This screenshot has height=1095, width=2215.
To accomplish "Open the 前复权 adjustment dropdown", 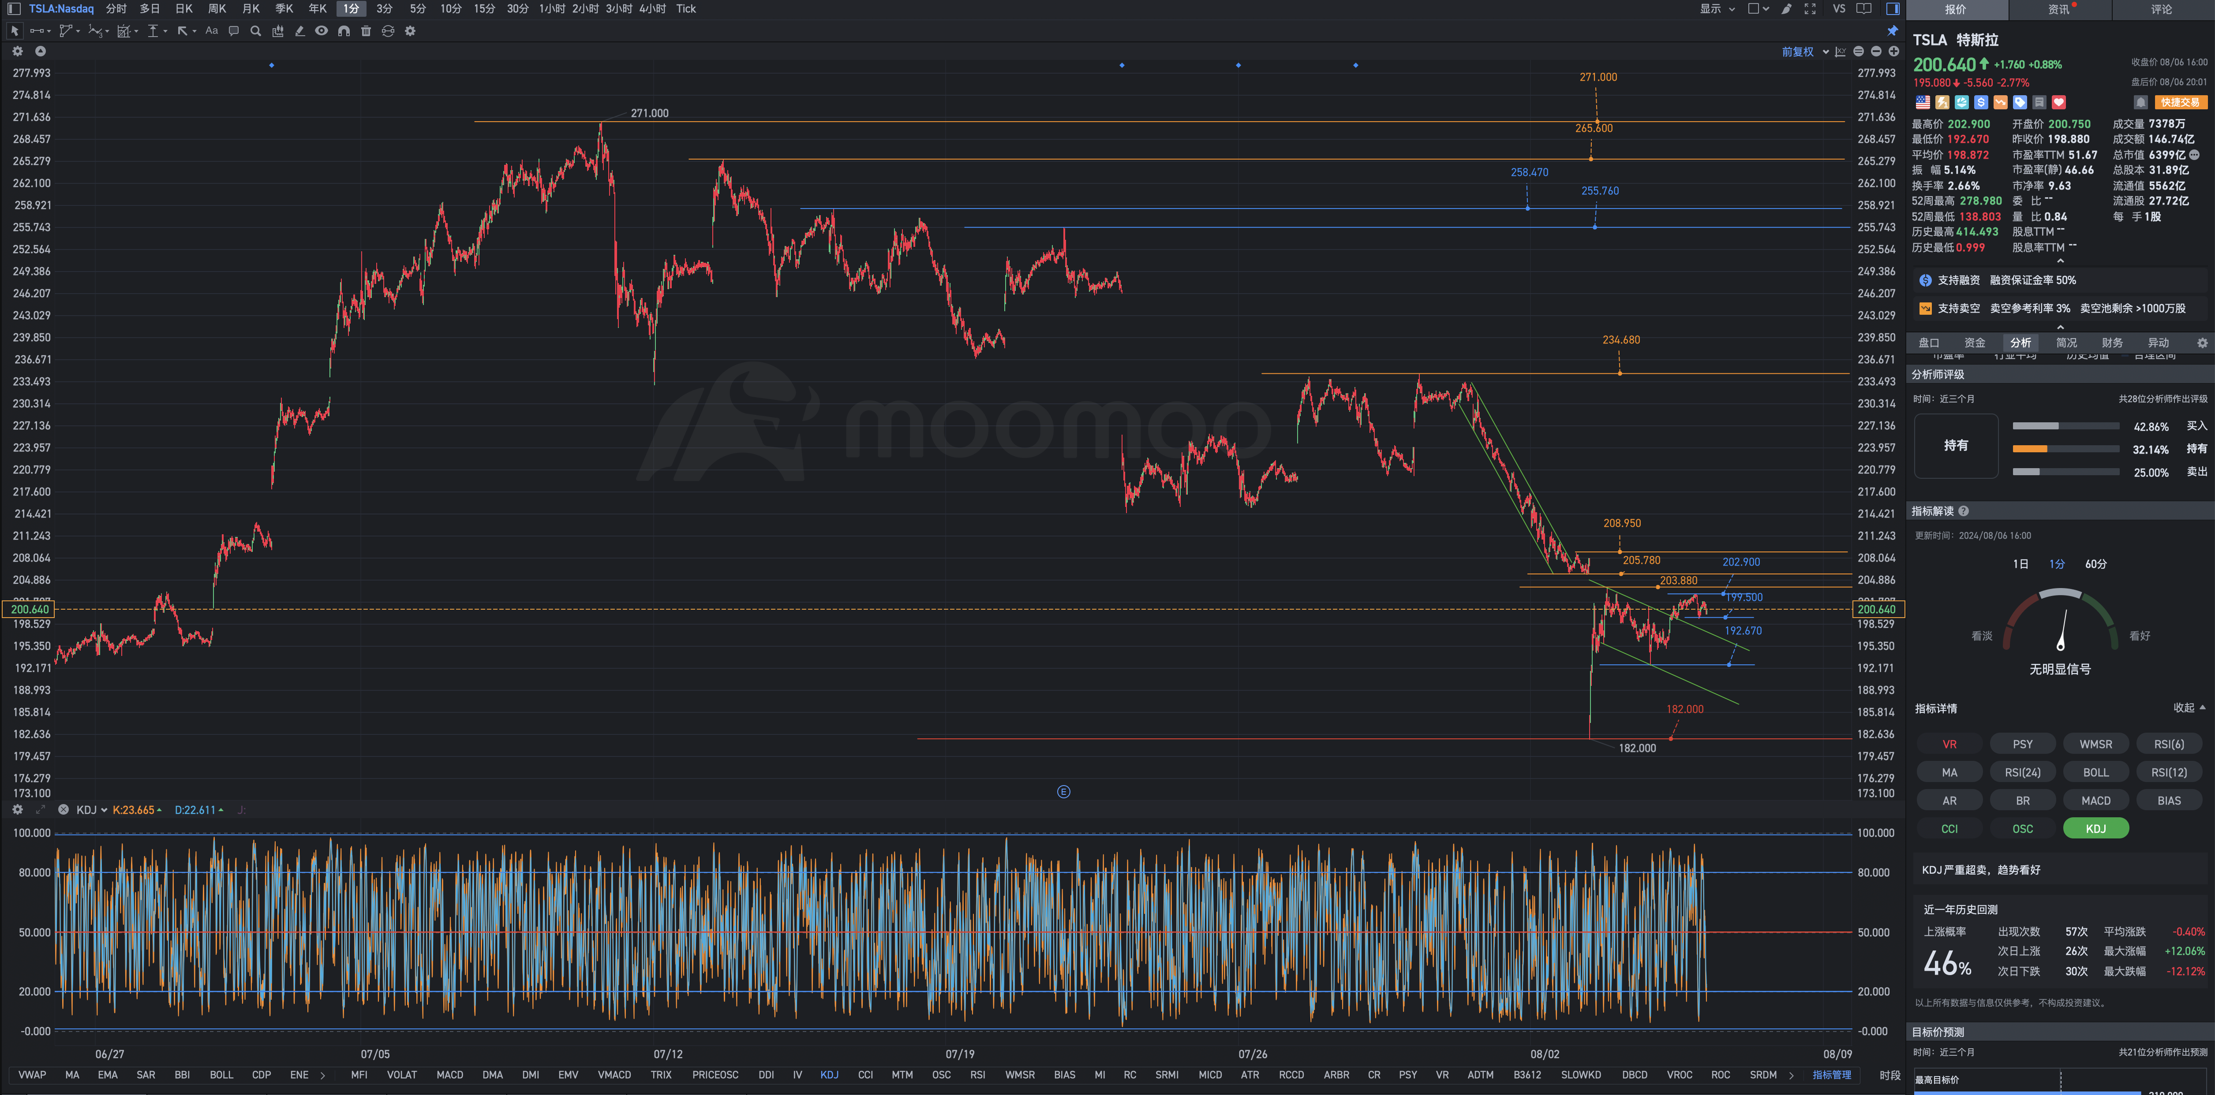I will coord(1805,52).
